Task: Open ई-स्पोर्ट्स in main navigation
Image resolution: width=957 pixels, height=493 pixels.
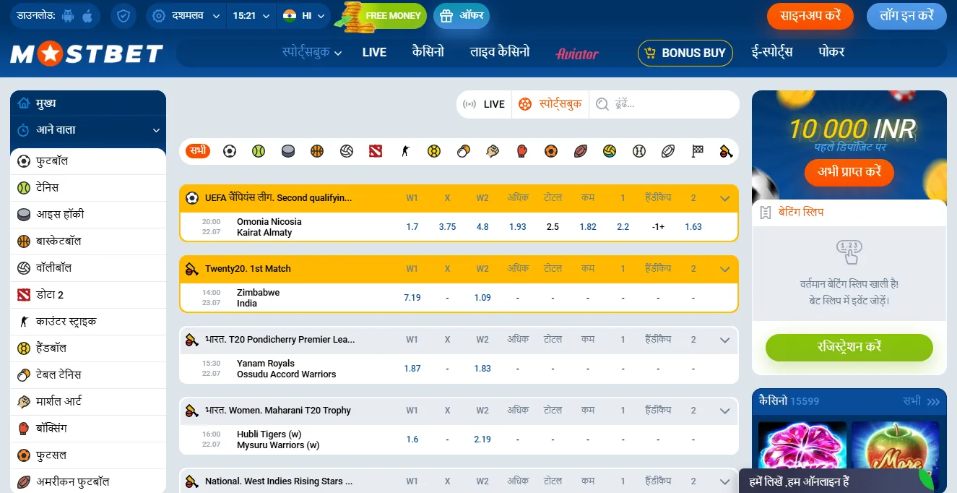Action: (771, 52)
